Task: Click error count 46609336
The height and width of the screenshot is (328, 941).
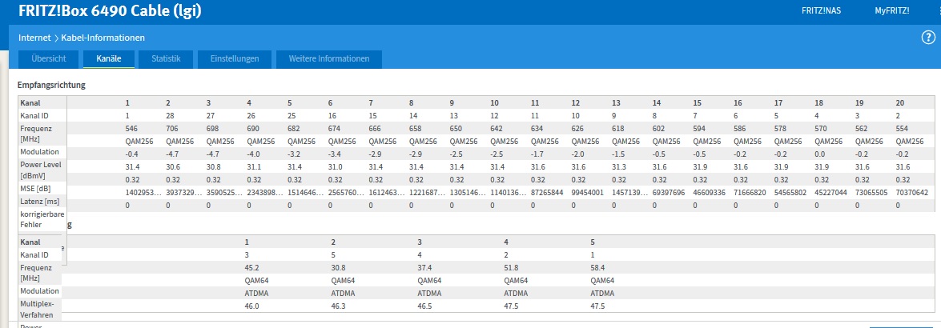Action: click(710, 193)
